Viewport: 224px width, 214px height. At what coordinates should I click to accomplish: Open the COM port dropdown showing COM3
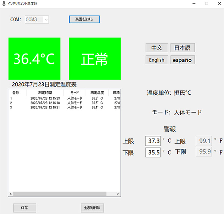click(x=37, y=19)
